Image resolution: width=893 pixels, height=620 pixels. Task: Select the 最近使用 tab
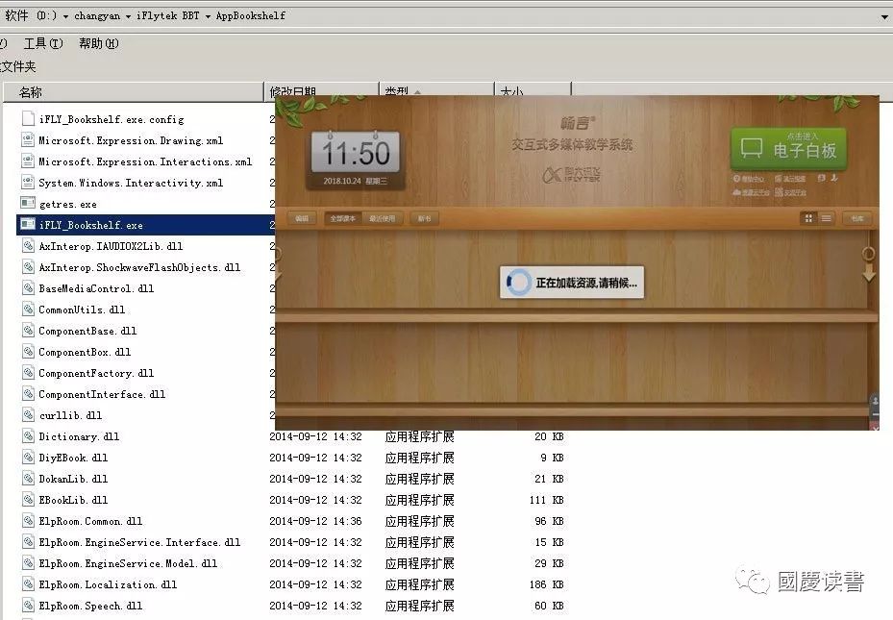pyautogui.click(x=383, y=218)
